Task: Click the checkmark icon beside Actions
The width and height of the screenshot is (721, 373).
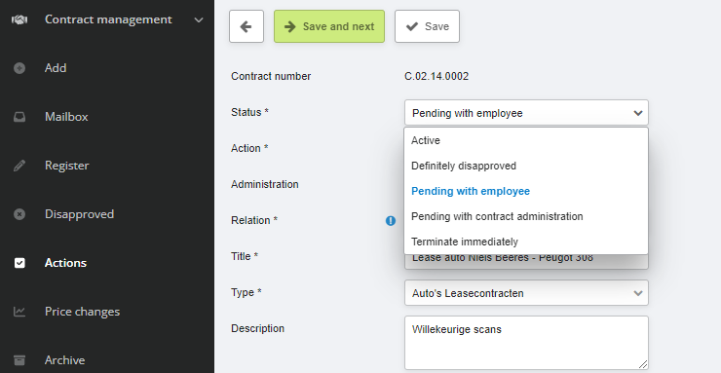Action: click(x=19, y=263)
